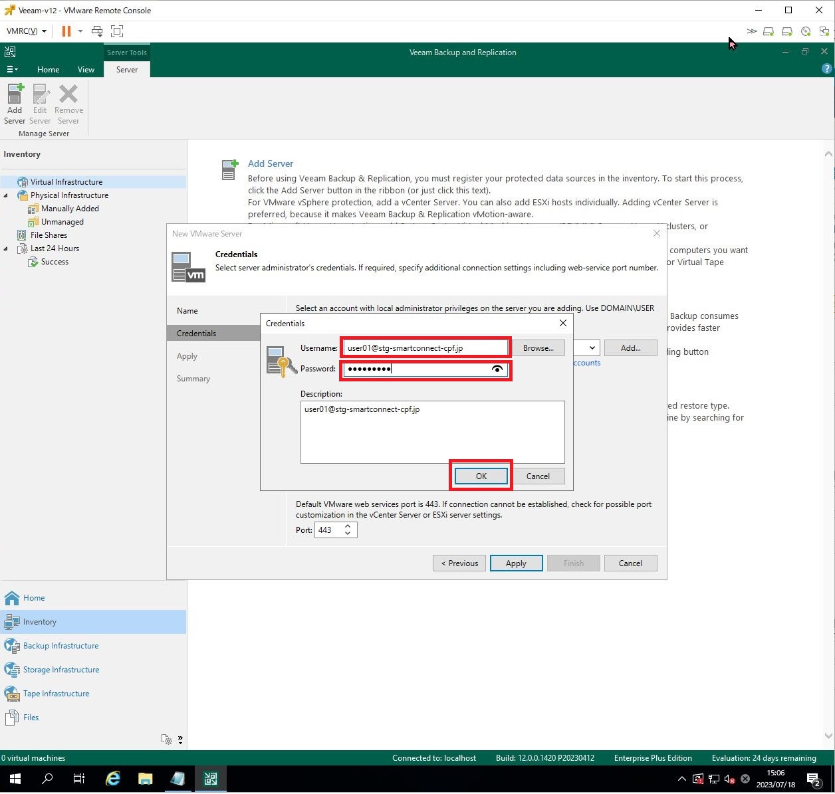Open notification center in system tray
Viewport: 835px width, 794px height.
pos(814,779)
